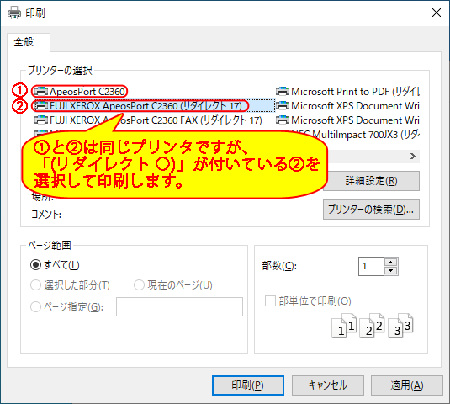Click the page range input field

179,307
